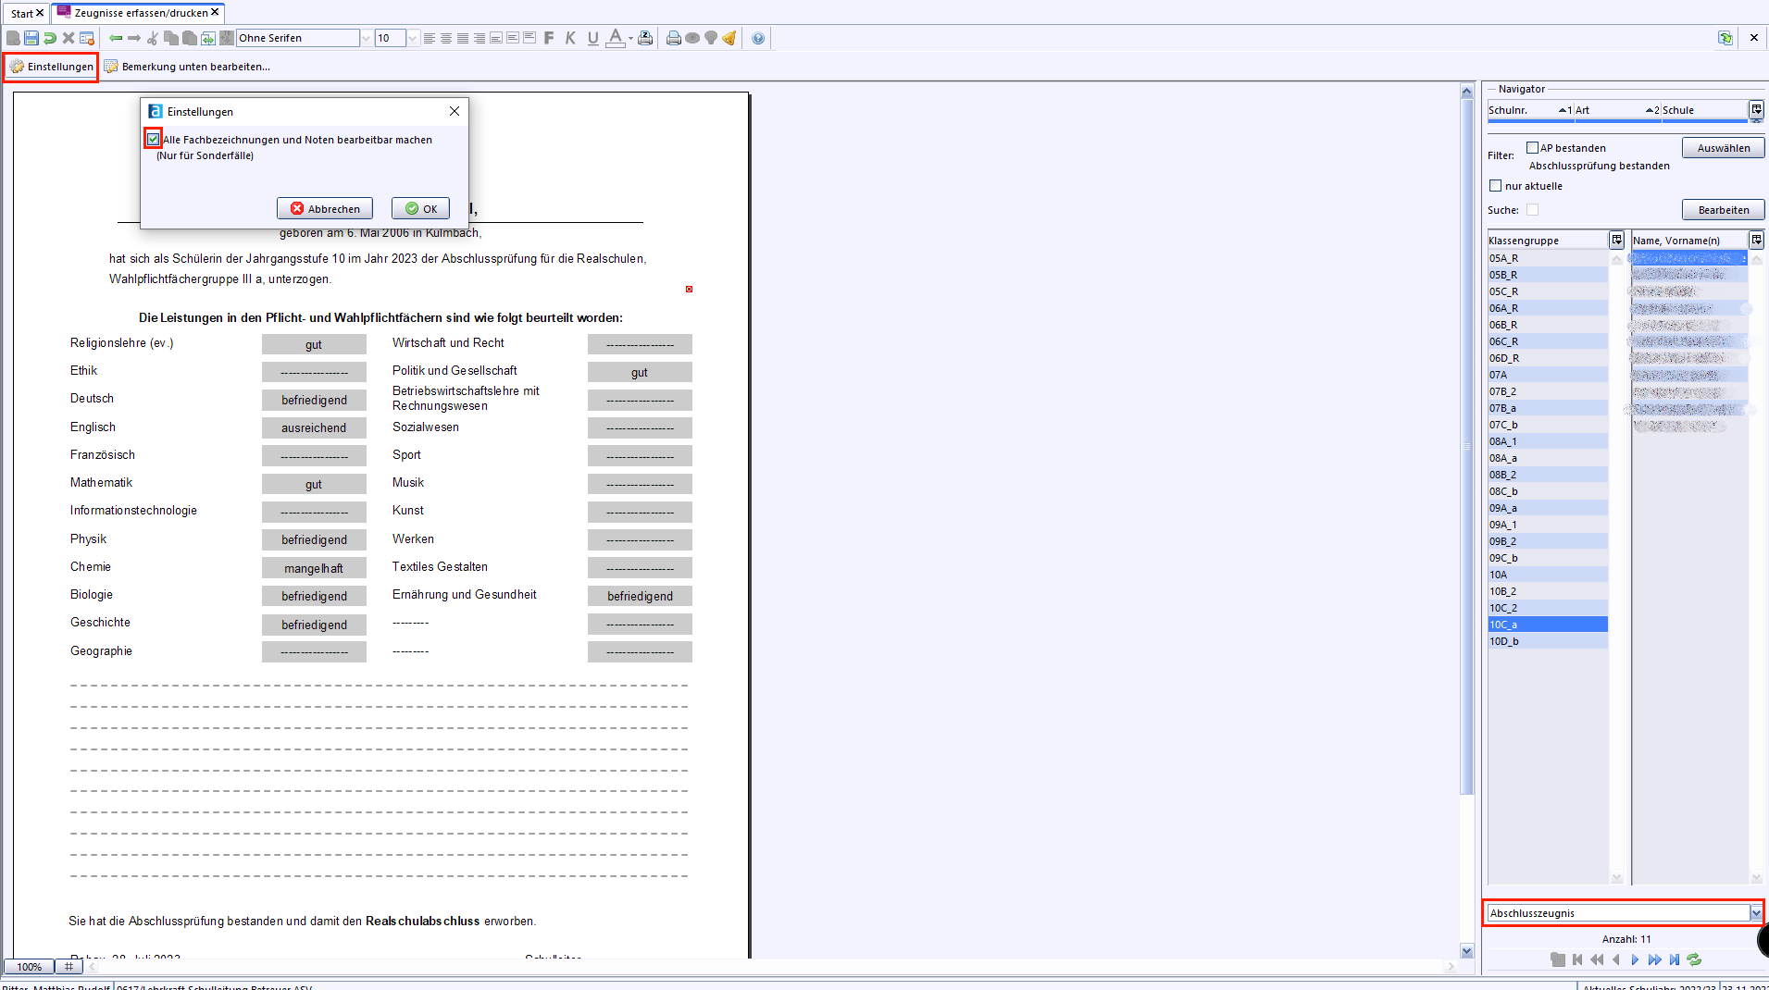
Task: Switch to the Start tab
Action: 22,13
